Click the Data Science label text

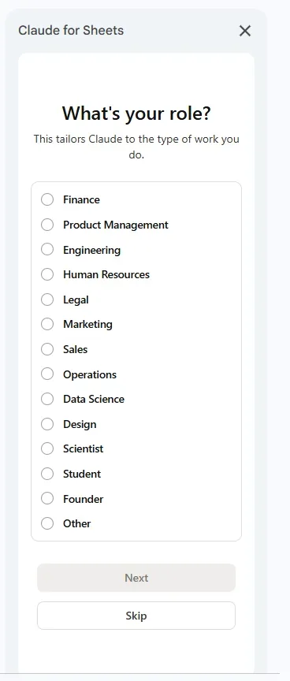tap(94, 399)
